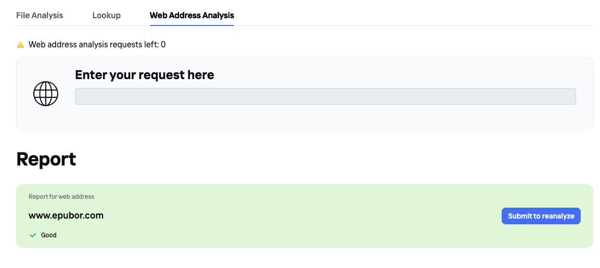
Task: Click the remaining requests count "0"
Action: (163, 45)
